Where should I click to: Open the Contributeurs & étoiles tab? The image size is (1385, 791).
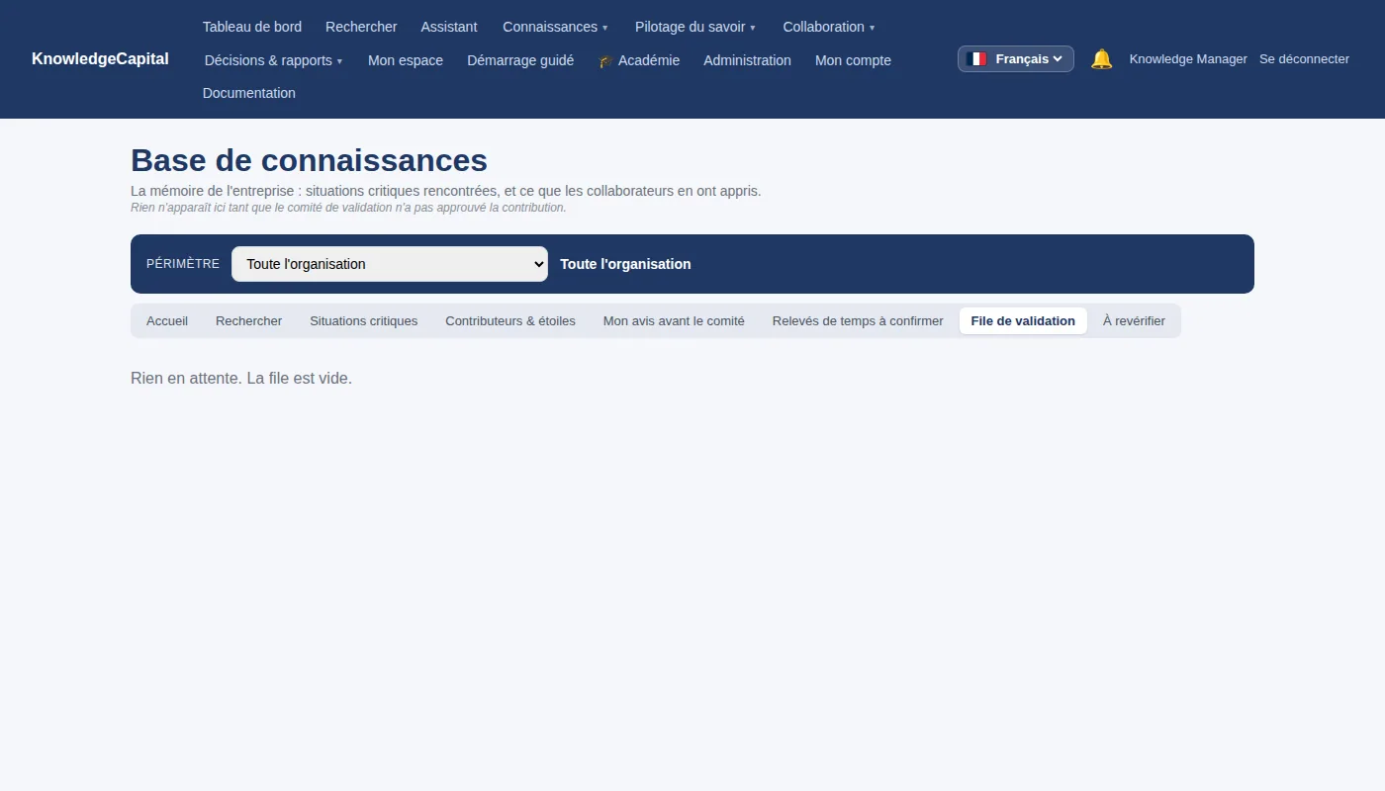point(510,321)
